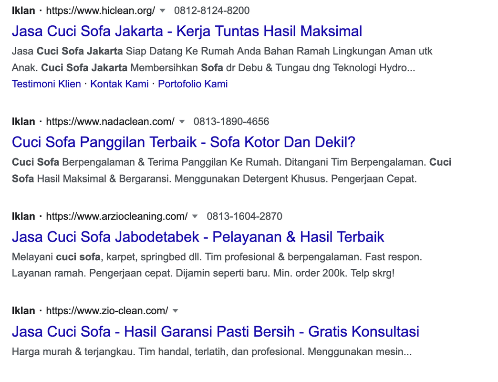Click phone number 0813-1604-2870
Viewport: 498px width, 382px height.
(244, 216)
